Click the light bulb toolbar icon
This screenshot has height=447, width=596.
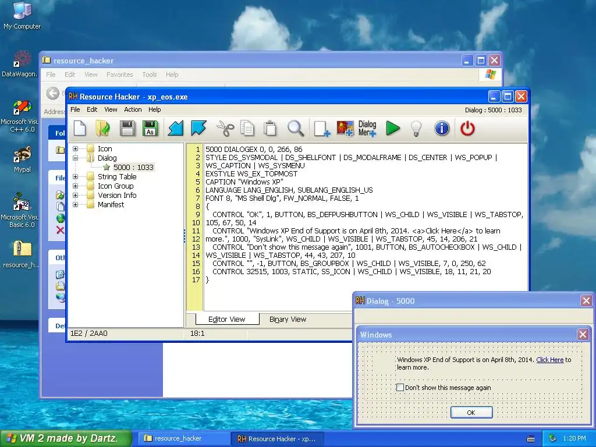(x=416, y=129)
